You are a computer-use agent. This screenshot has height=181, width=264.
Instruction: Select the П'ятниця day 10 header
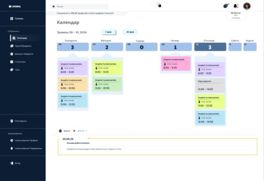(210, 47)
